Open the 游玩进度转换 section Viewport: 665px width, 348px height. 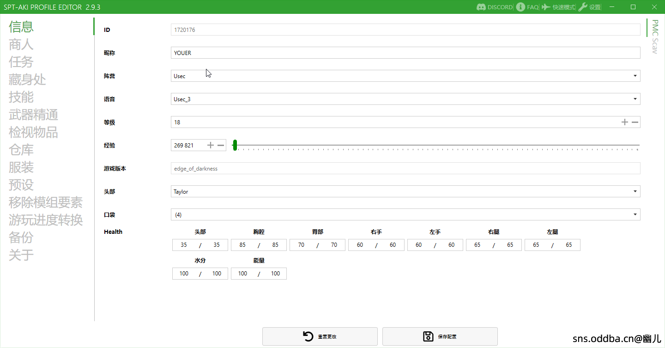46,220
